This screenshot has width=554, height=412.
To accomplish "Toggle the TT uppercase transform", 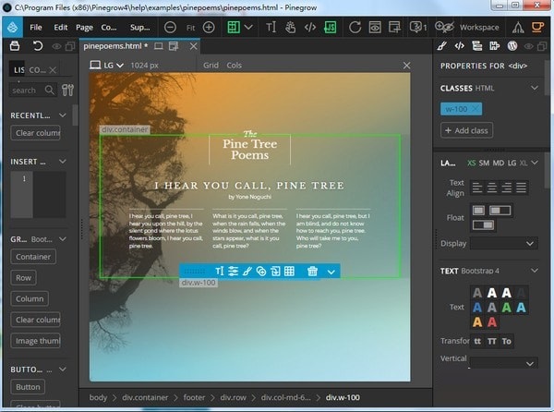I will coord(492,341).
